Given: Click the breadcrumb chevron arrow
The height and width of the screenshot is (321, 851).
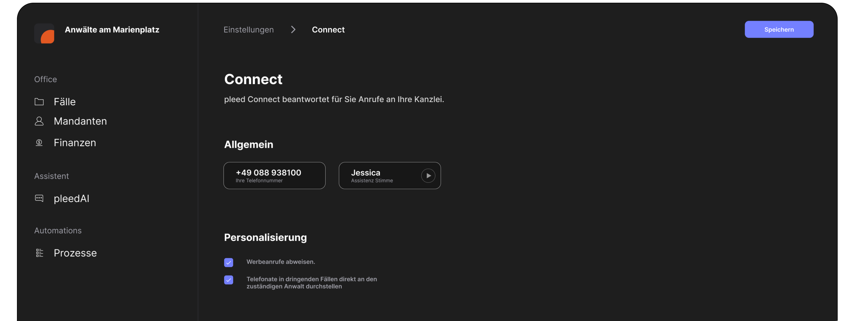Looking at the screenshot, I should click(293, 30).
